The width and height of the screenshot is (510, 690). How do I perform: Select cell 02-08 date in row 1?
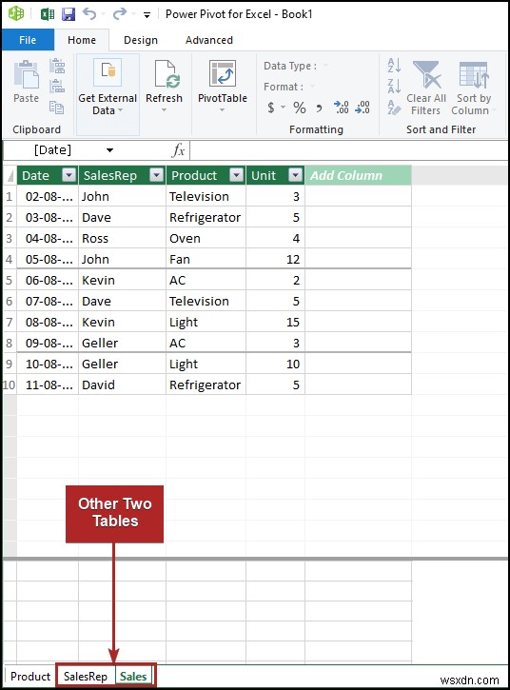tap(48, 196)
